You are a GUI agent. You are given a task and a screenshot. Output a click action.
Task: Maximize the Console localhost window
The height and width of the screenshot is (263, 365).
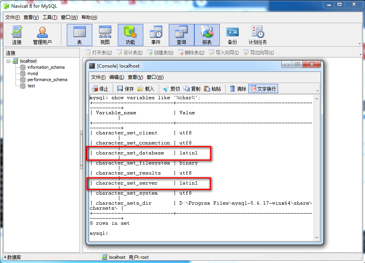pos(297,64)
